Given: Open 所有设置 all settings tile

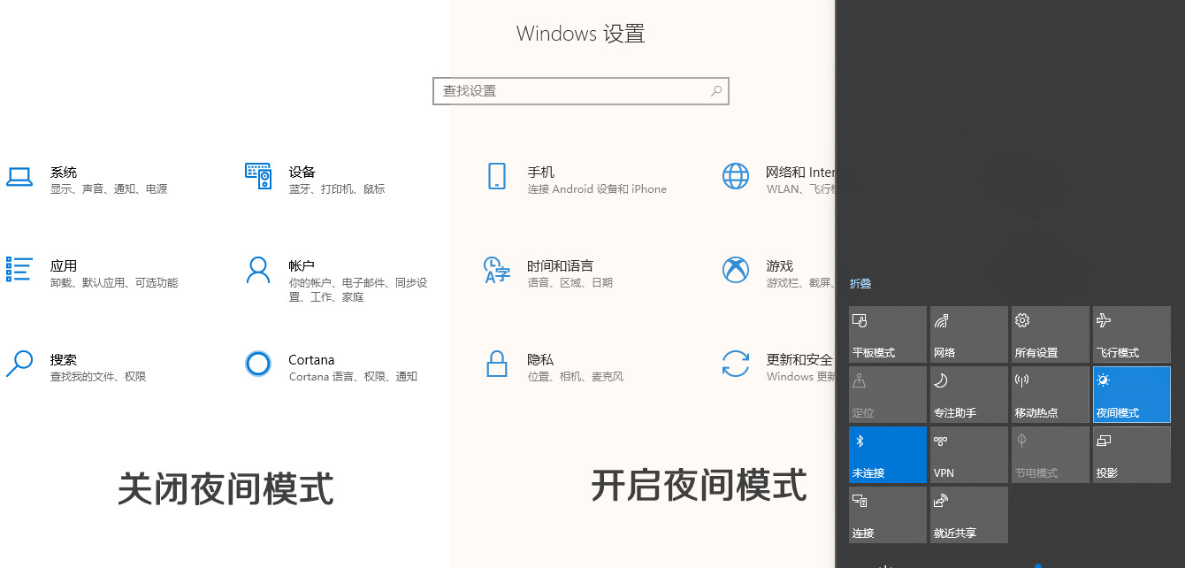Looking at the screenshot, I should 1050,334.
